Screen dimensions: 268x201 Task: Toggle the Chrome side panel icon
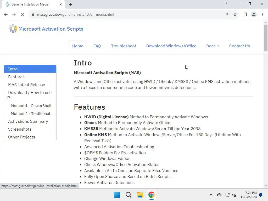(245, 15)
